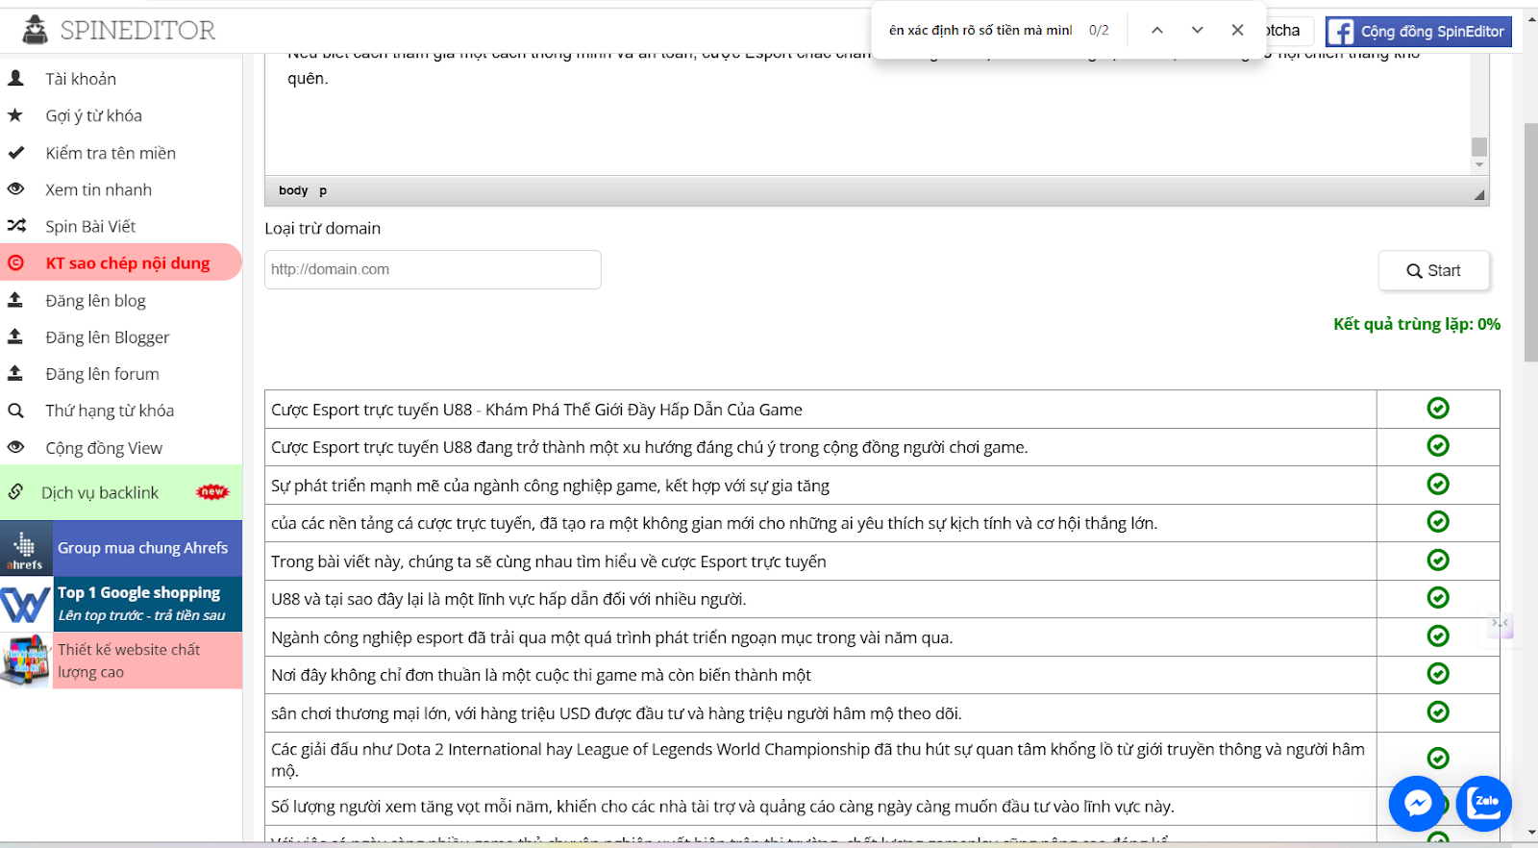The height and width of the screenshot is (848, 1538).
Task: Click the checkmark icon beside Kiểm tra tên miền
Action: pyautogui.click(x=15, y=152)
